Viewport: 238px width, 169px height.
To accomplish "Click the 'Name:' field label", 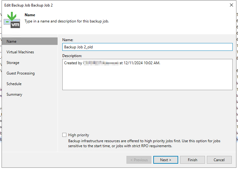I will coord(68,40).
